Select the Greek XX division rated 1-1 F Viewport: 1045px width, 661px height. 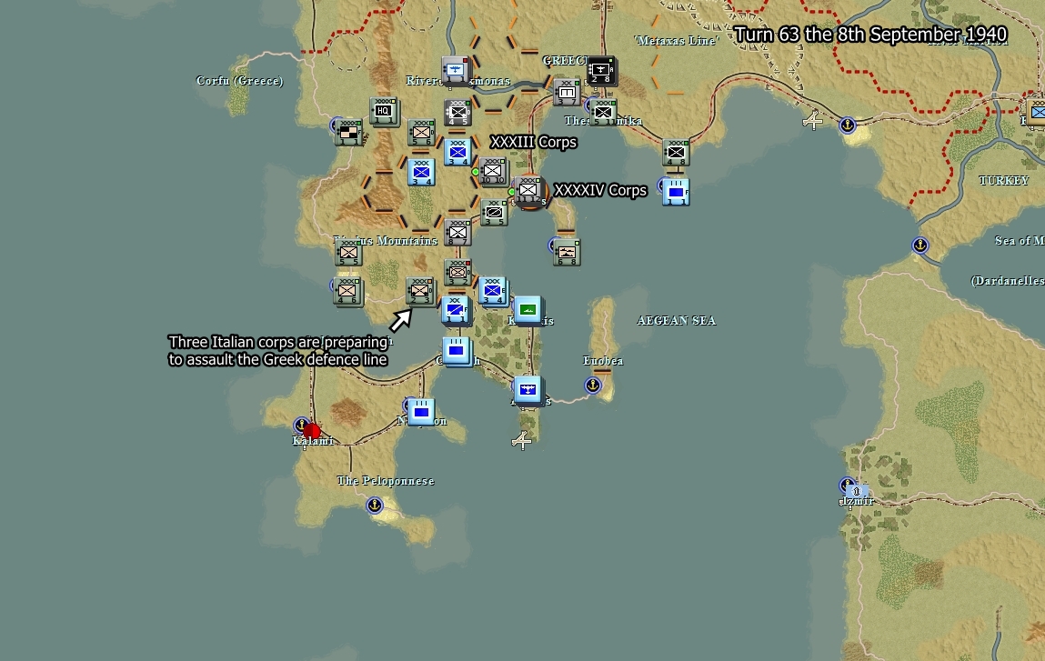(x=457, y=311)
